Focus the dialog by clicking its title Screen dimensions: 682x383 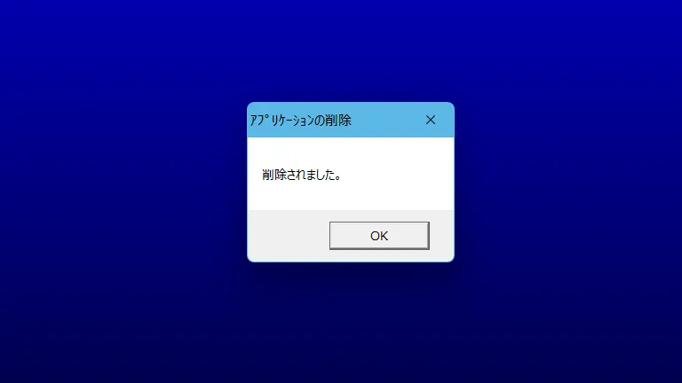click(300, 121)
